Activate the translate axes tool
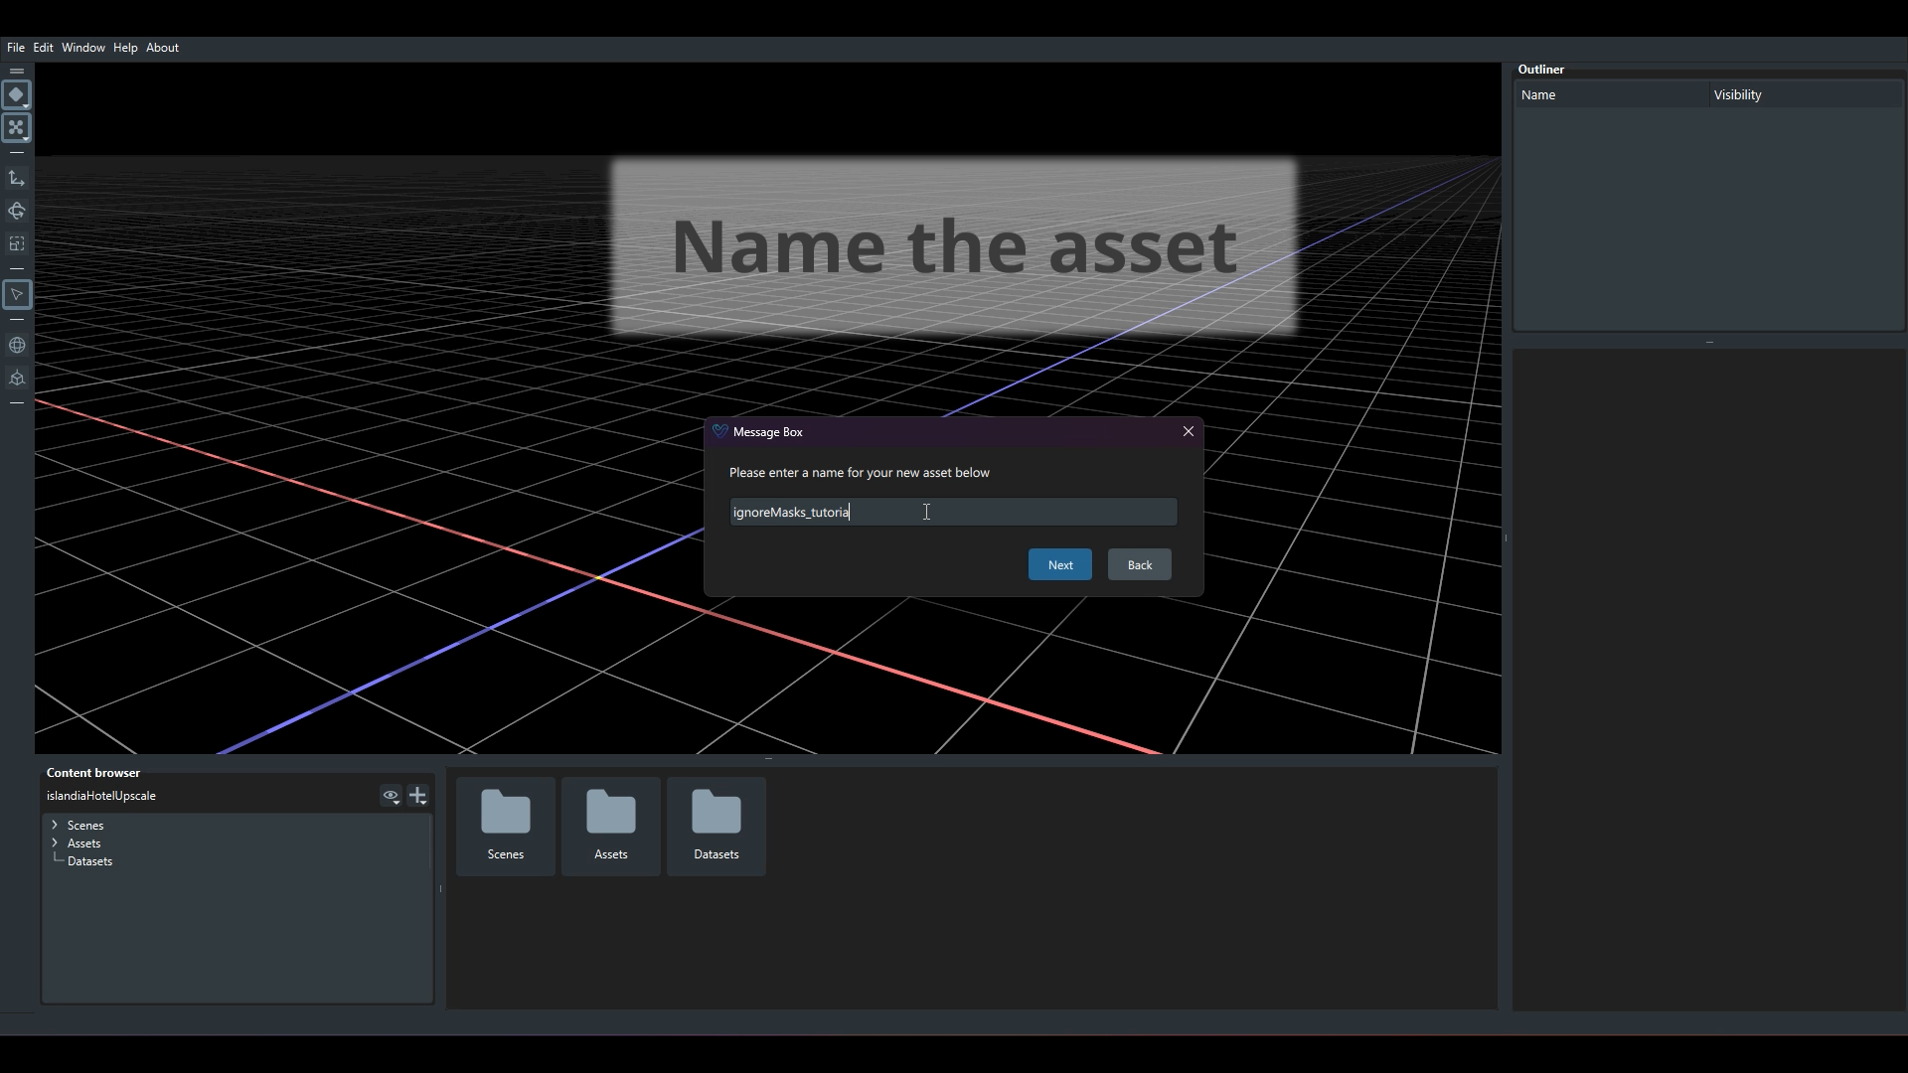1908x1073 pixels. click(x=17, y=179)
